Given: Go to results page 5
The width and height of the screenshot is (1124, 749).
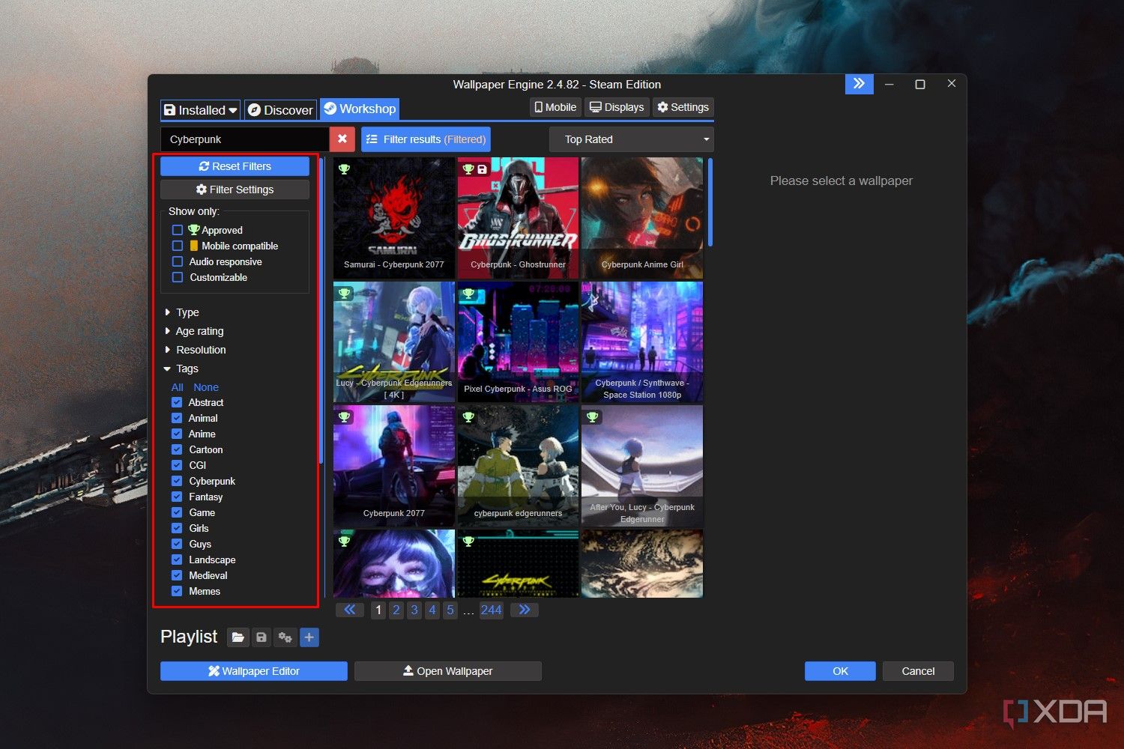Looking at the screenshot, I should 450,610.
